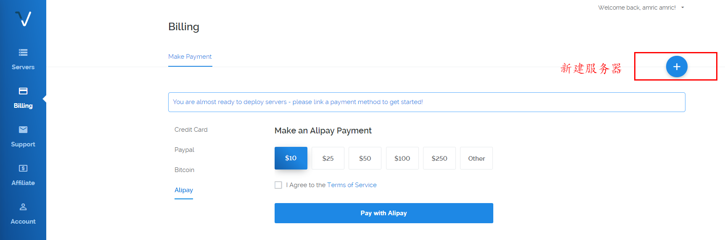
Task: Open the Affiliate dollar icon
Action: point(23,168)
